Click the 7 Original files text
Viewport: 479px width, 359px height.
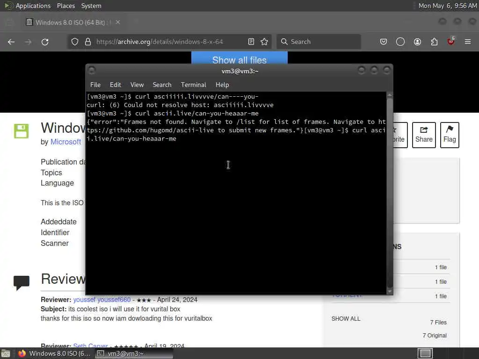(x=435, y=336)
